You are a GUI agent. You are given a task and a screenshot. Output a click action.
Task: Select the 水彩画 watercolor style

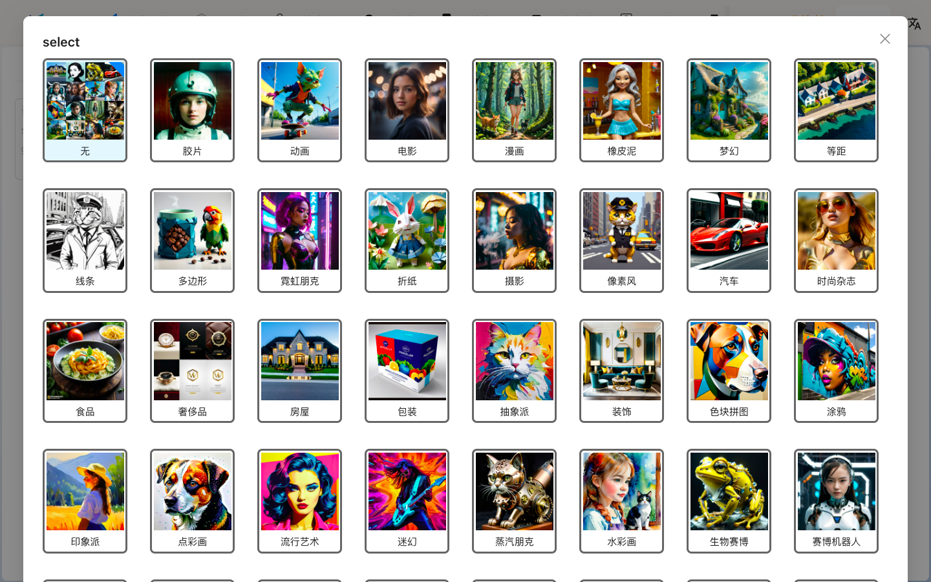621,501
